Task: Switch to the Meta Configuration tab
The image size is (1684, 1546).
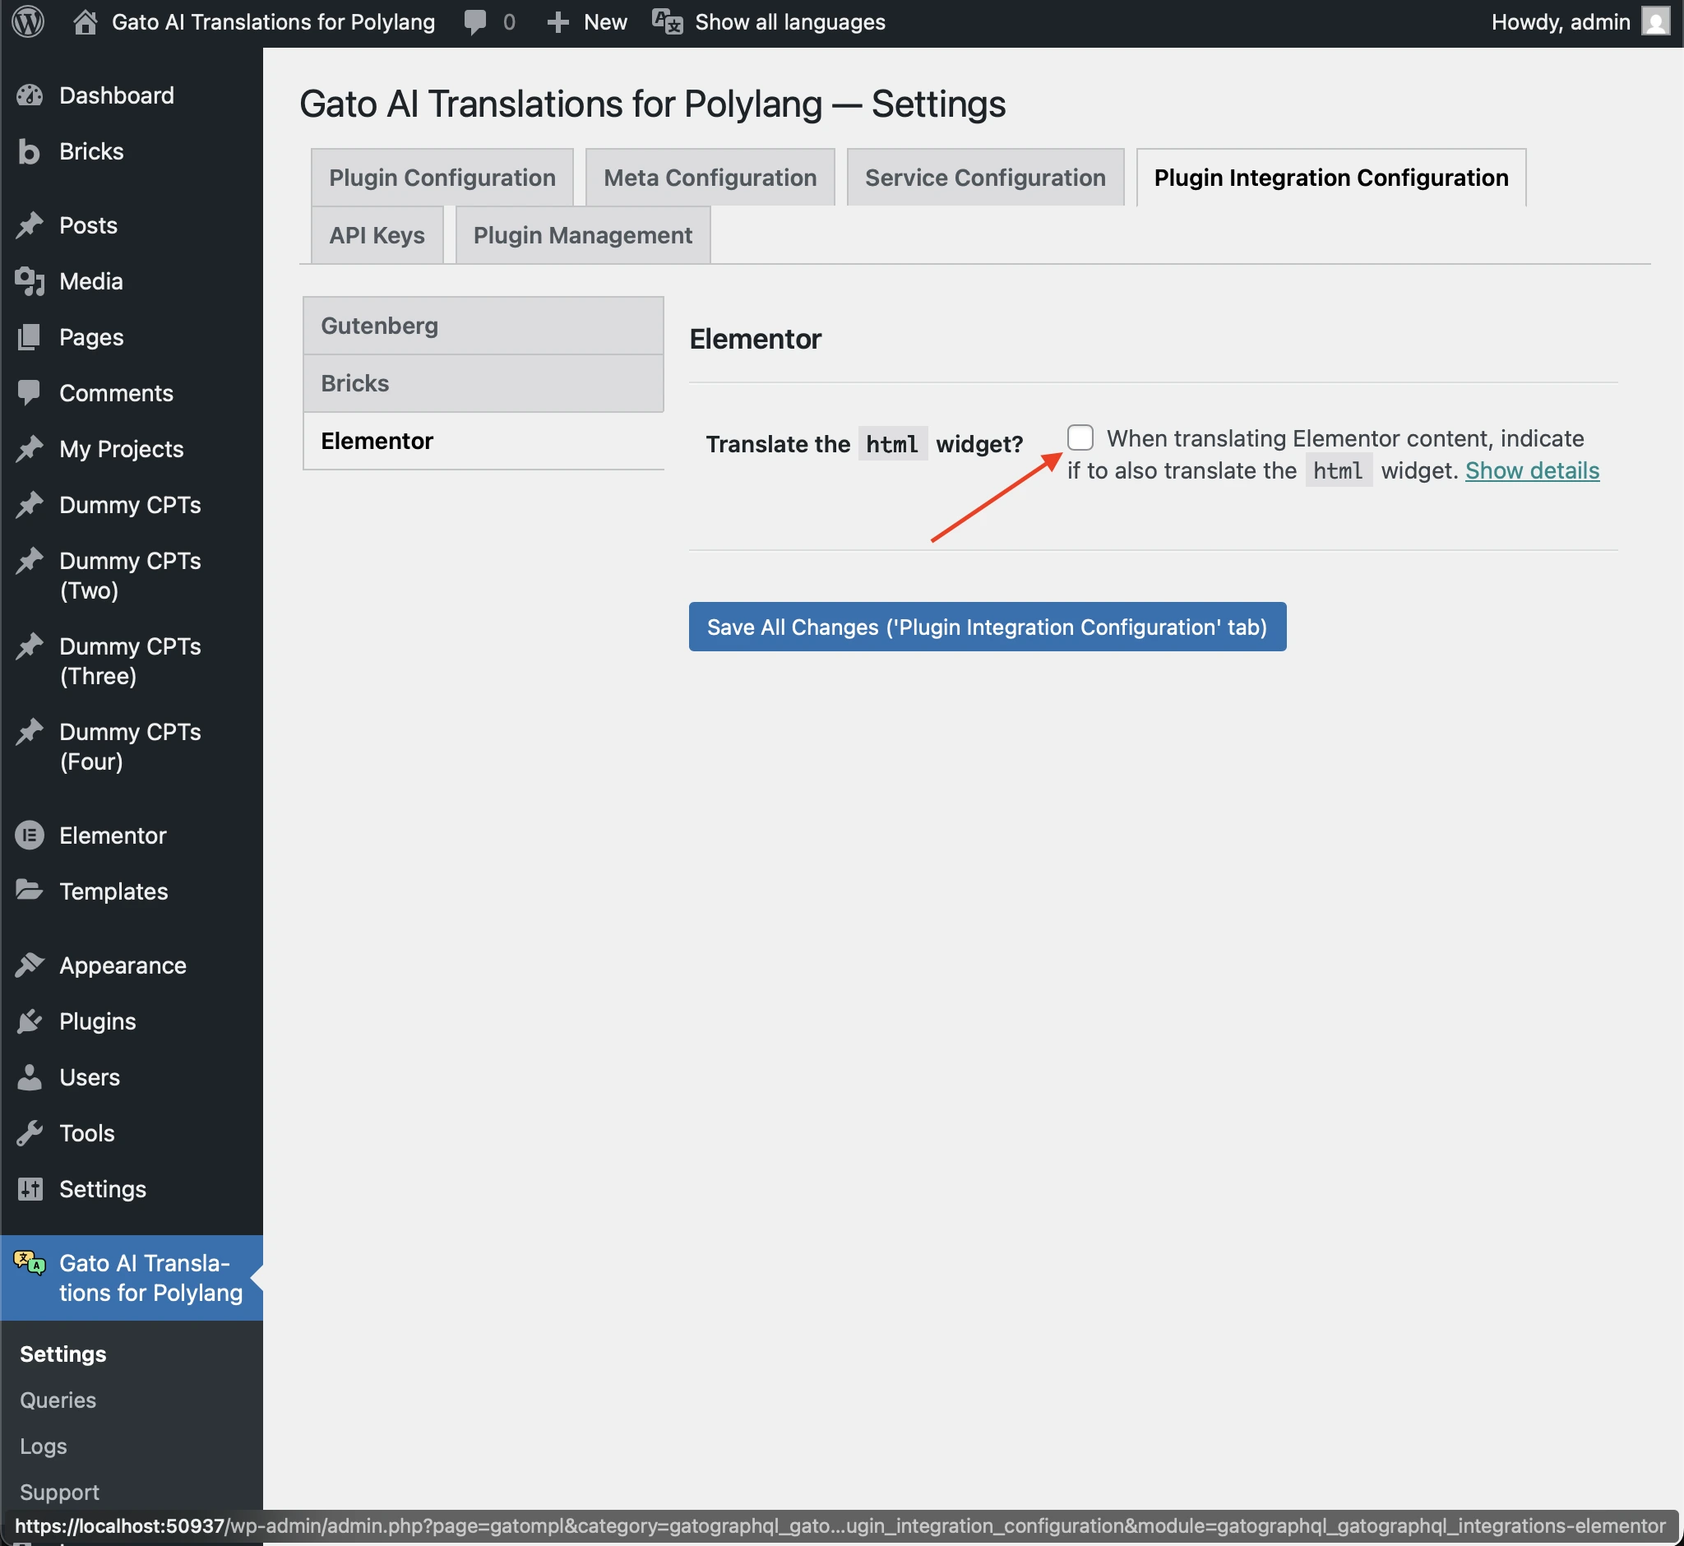Action: click(x=709, y=177)
